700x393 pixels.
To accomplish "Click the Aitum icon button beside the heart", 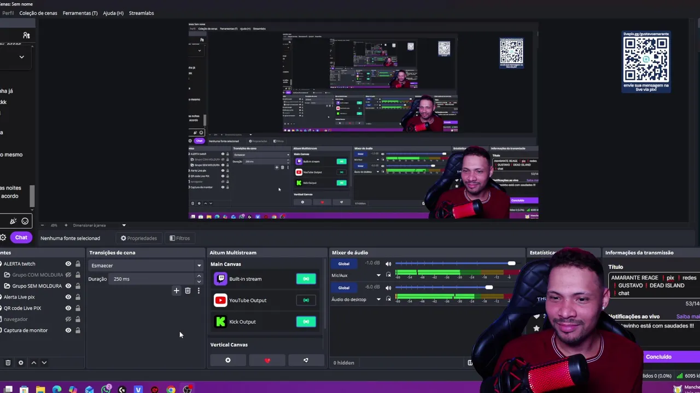I will coord(306,360).
